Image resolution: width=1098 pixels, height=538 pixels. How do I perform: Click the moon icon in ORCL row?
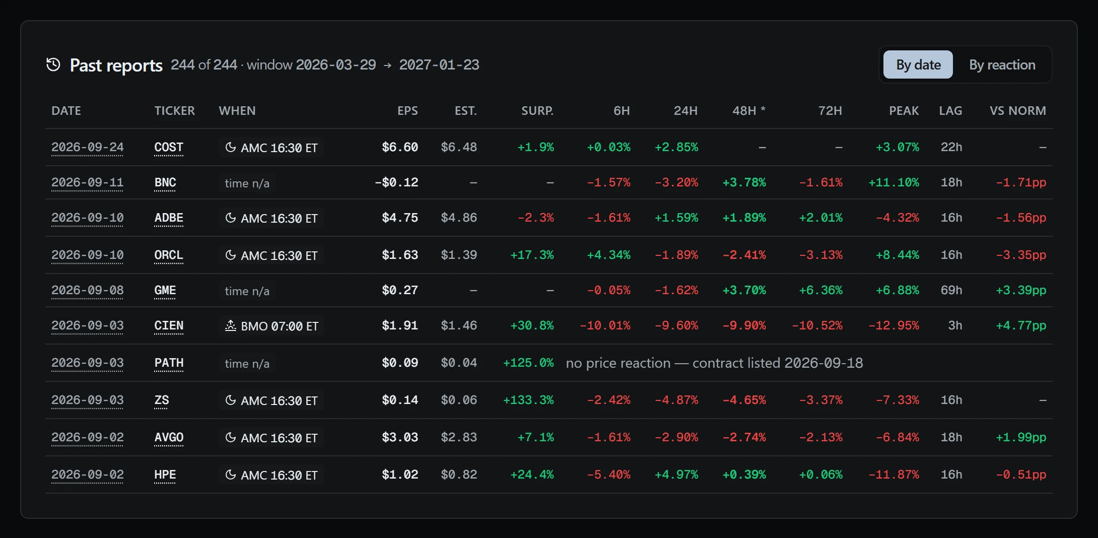tap(231, 255)
